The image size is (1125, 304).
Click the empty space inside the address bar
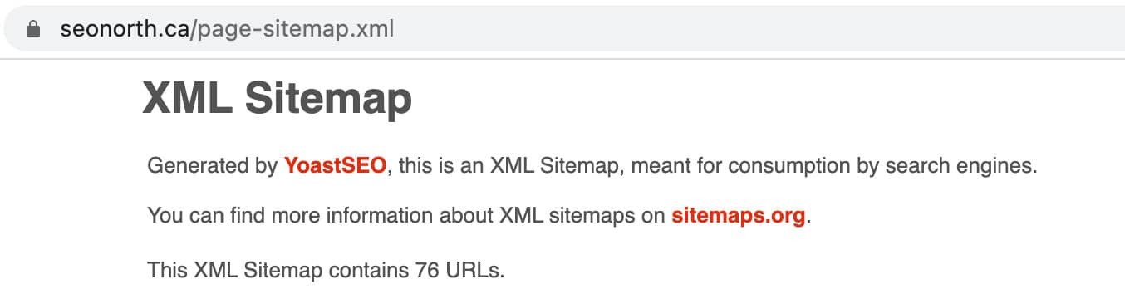click(748, 30)
